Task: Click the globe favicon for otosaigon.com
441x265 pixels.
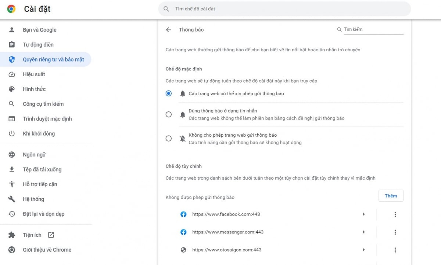Action: [183, 250]
